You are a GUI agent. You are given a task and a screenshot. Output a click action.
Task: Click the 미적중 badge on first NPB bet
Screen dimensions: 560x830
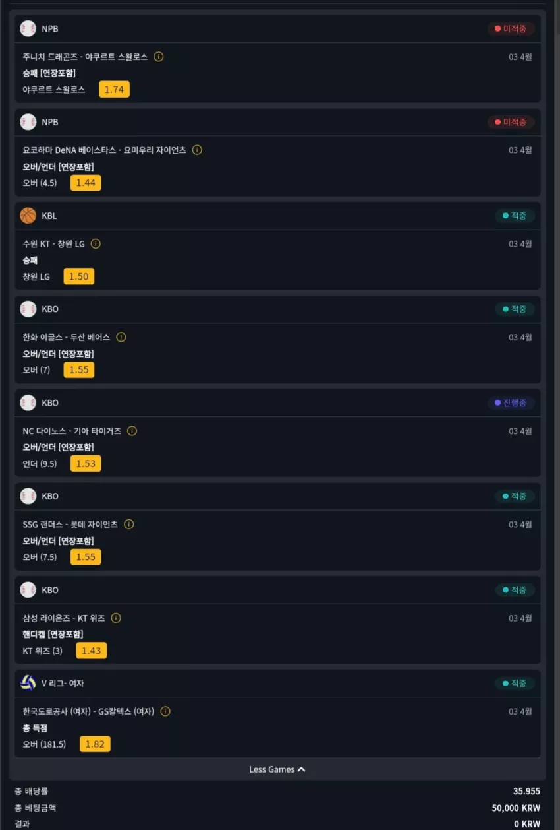(x=511, y=28)
